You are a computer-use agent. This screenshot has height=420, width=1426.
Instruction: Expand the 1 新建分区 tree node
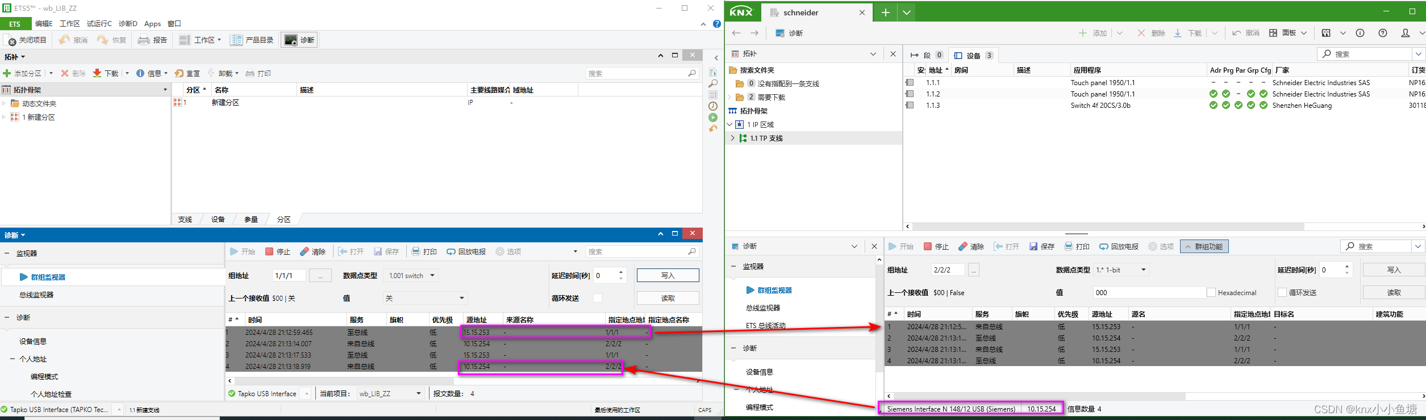click(4, 117)
